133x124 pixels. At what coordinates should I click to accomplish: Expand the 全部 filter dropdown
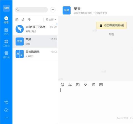[x=51, y=19]
